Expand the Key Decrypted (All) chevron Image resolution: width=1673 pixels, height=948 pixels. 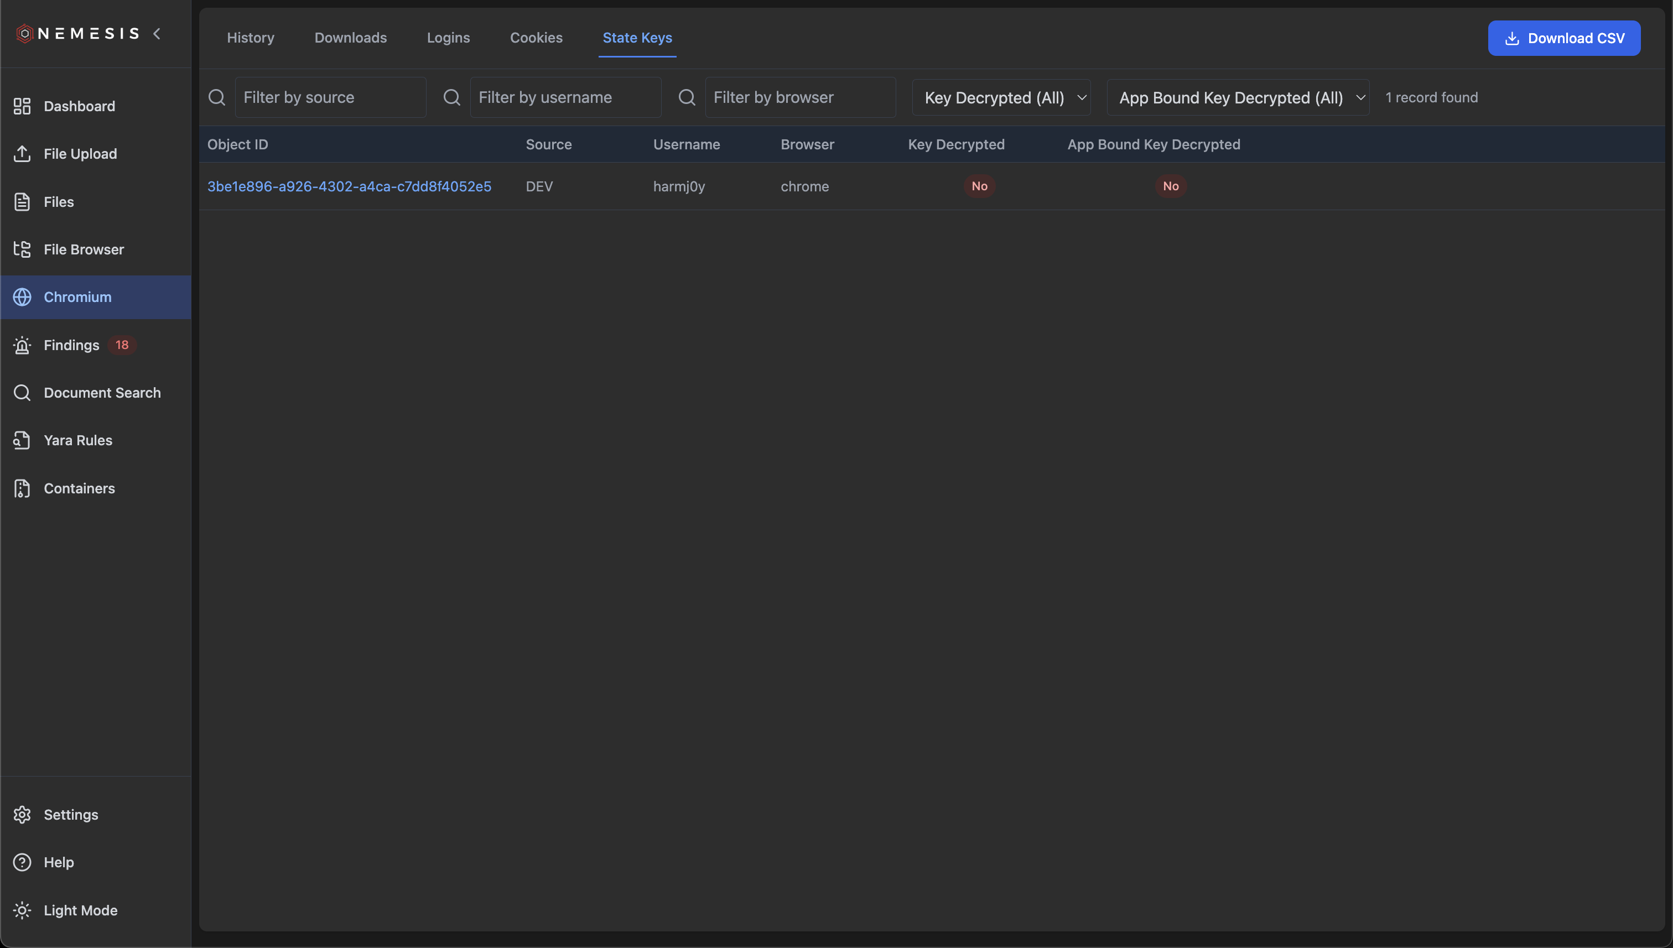click(1082, 97)
